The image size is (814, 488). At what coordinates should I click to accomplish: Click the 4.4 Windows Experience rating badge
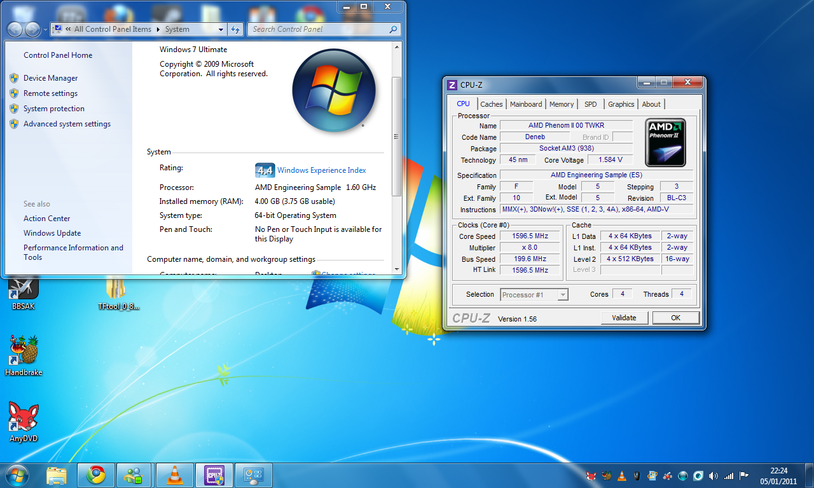coord(265,170)
